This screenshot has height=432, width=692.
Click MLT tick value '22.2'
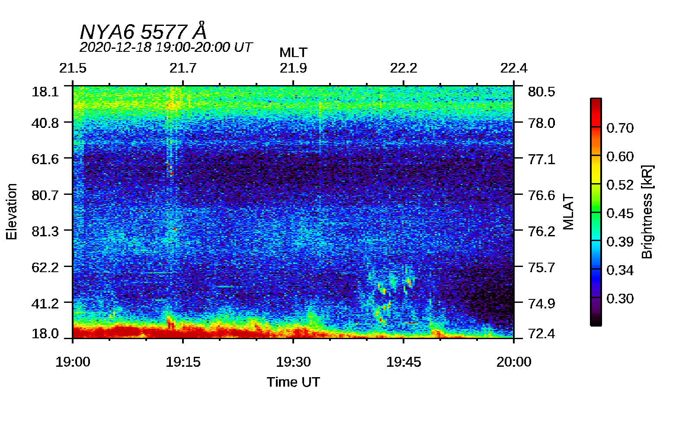click(404, 68)
